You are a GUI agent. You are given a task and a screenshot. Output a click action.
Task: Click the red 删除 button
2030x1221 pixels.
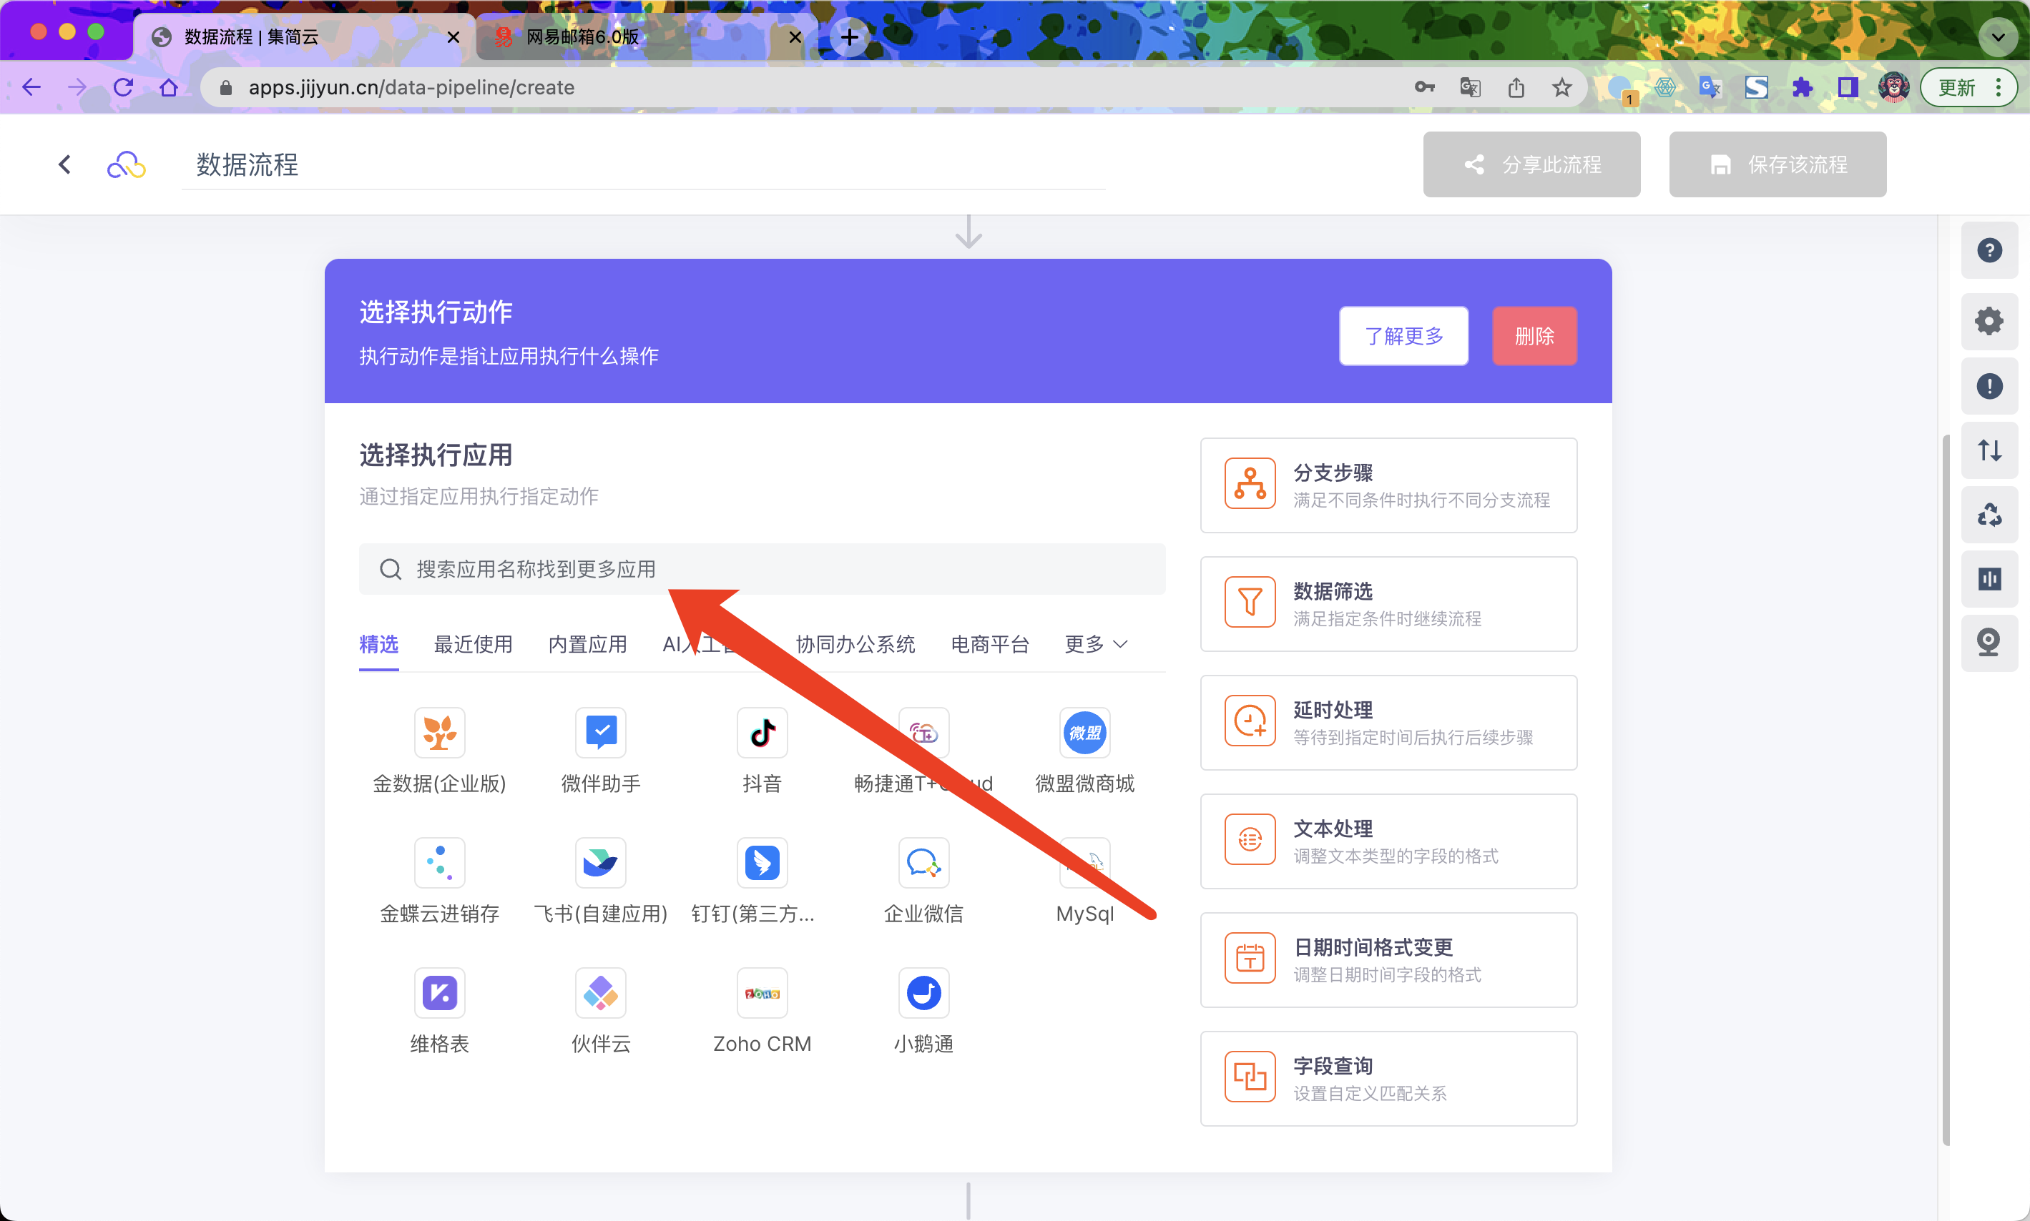tap(1534, 336)
